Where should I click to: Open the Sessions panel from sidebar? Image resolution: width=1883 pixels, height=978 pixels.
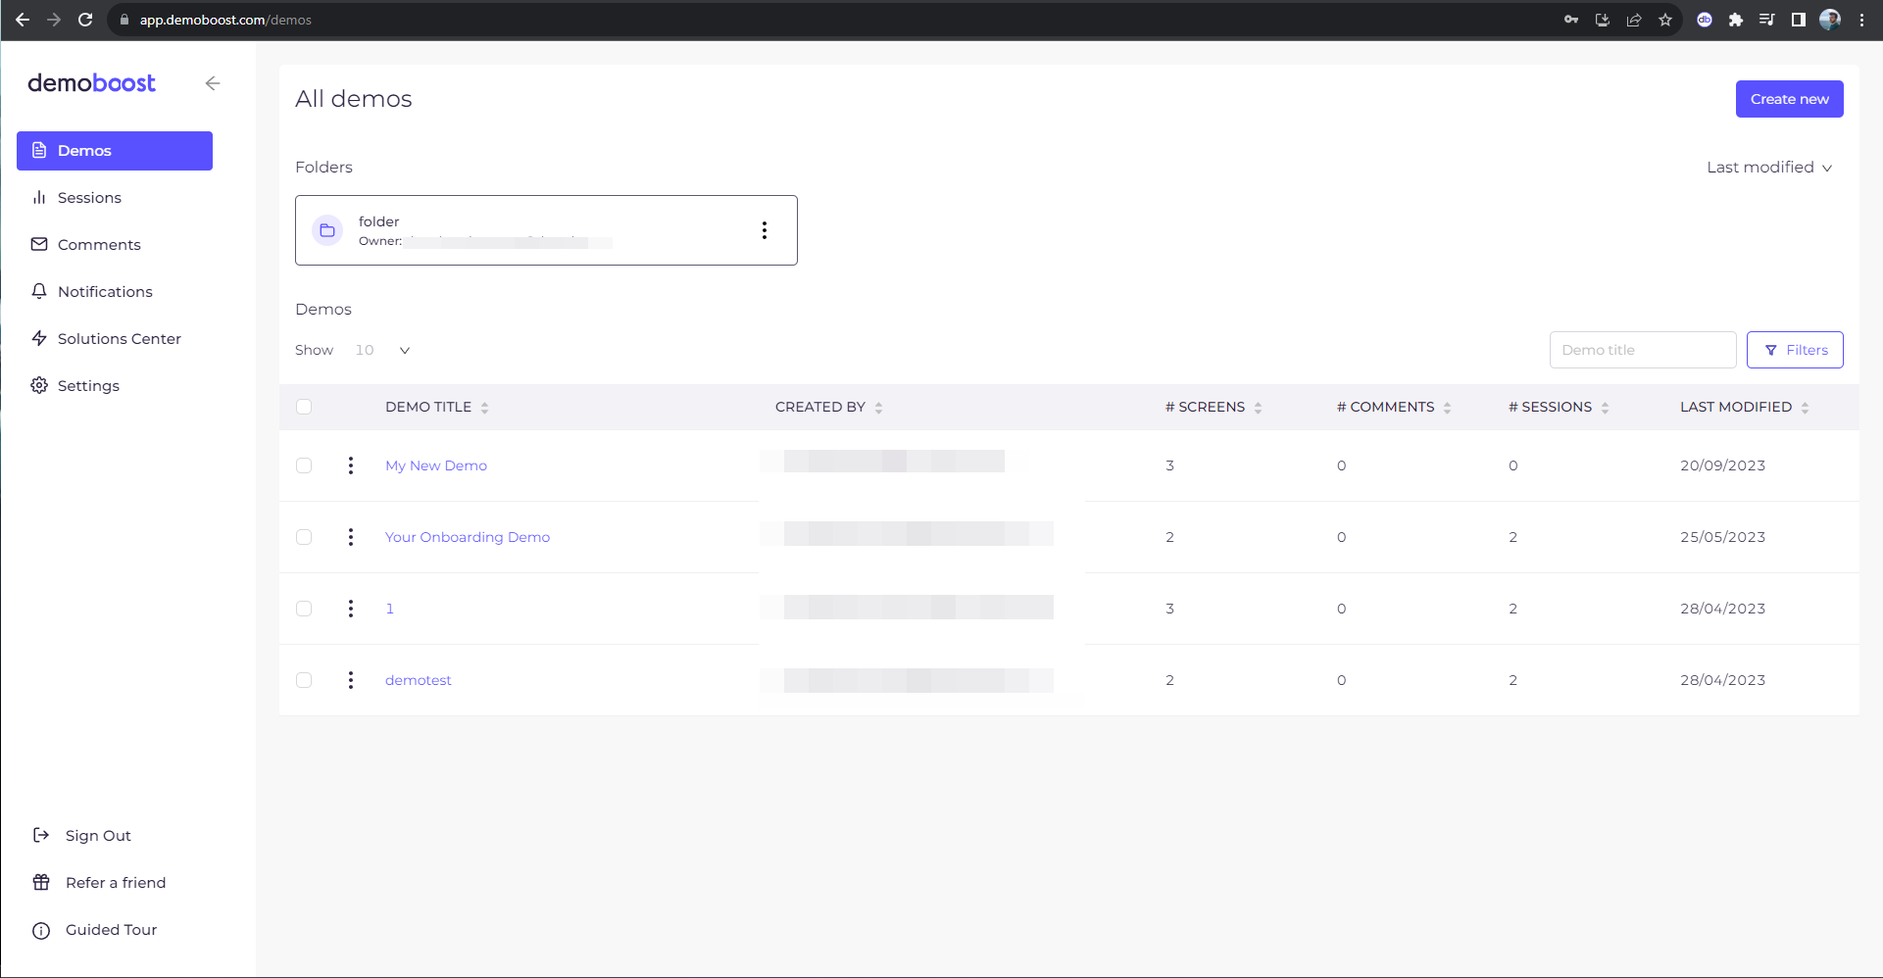coord(88,197)
